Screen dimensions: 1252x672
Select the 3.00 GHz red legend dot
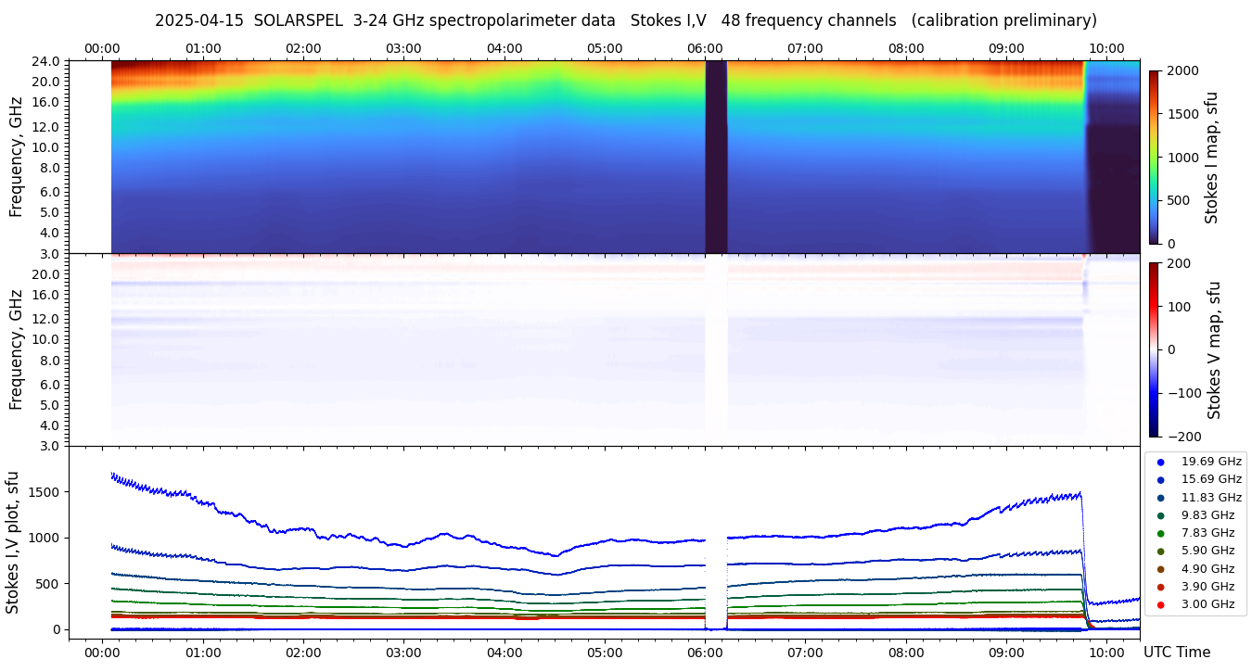1160,605
